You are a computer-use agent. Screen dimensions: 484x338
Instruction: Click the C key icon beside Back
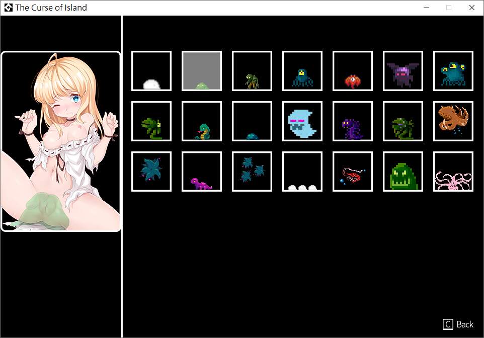(x=448, y=324)
